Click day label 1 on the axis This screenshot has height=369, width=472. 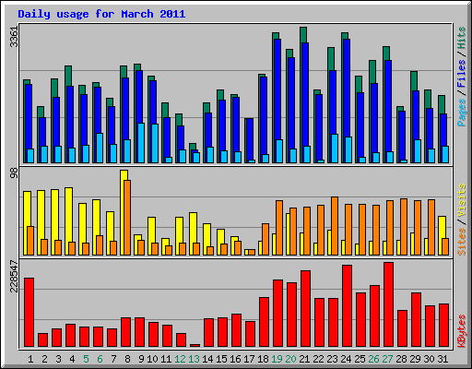click(x=30, y=359)
